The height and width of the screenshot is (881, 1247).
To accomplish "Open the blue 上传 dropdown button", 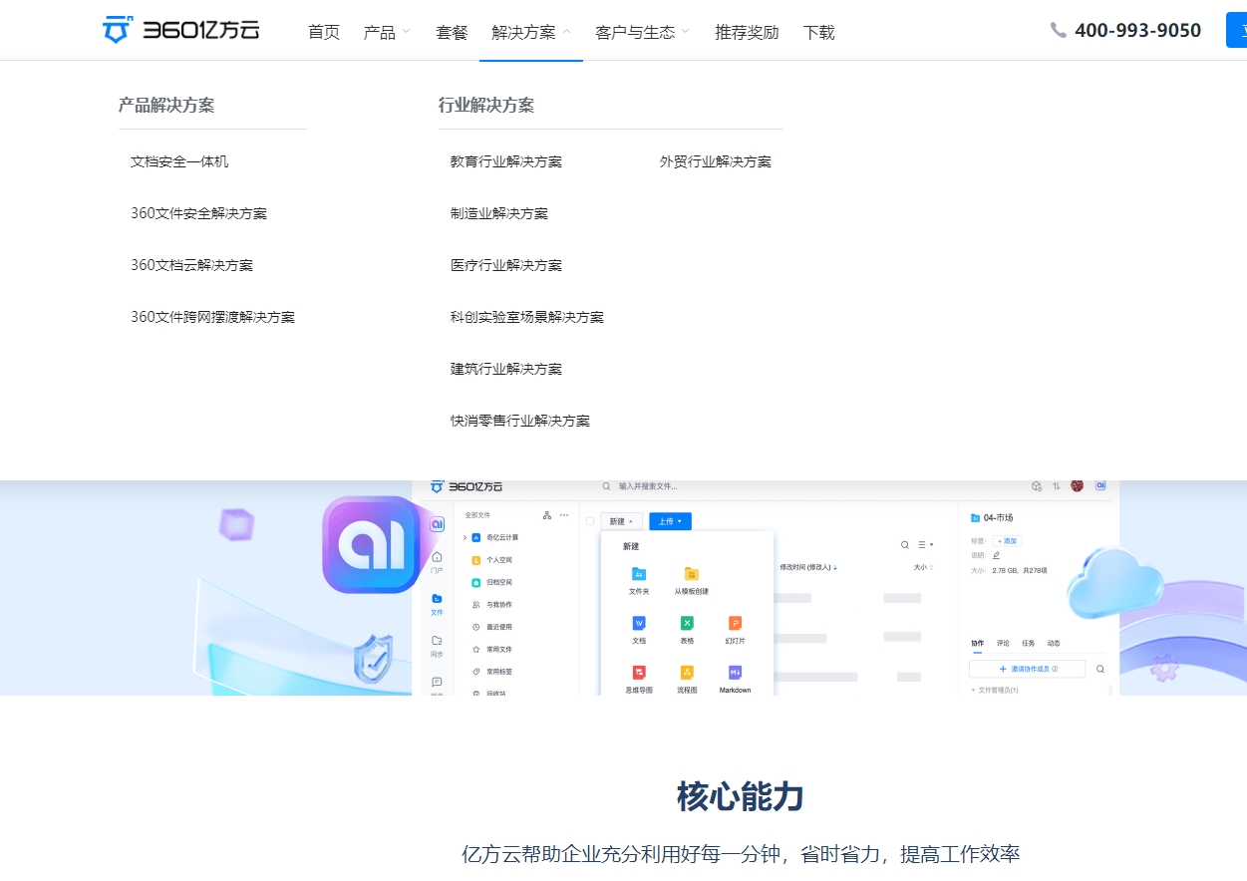I will [670, 521].
